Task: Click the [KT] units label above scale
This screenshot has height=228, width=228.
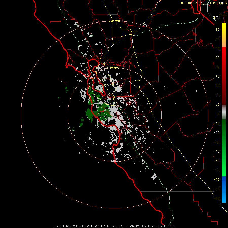Action: click(x=216, y=17)
